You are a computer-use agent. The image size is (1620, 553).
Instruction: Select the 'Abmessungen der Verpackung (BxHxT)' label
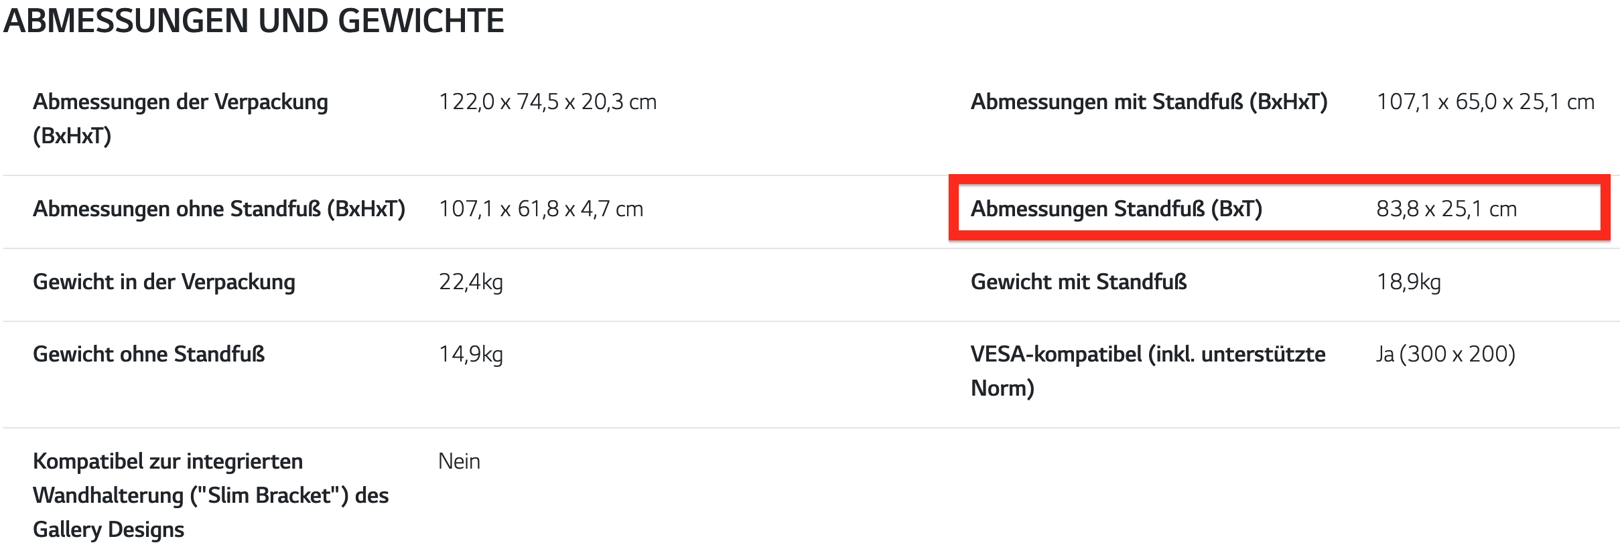tap(180, 118)
